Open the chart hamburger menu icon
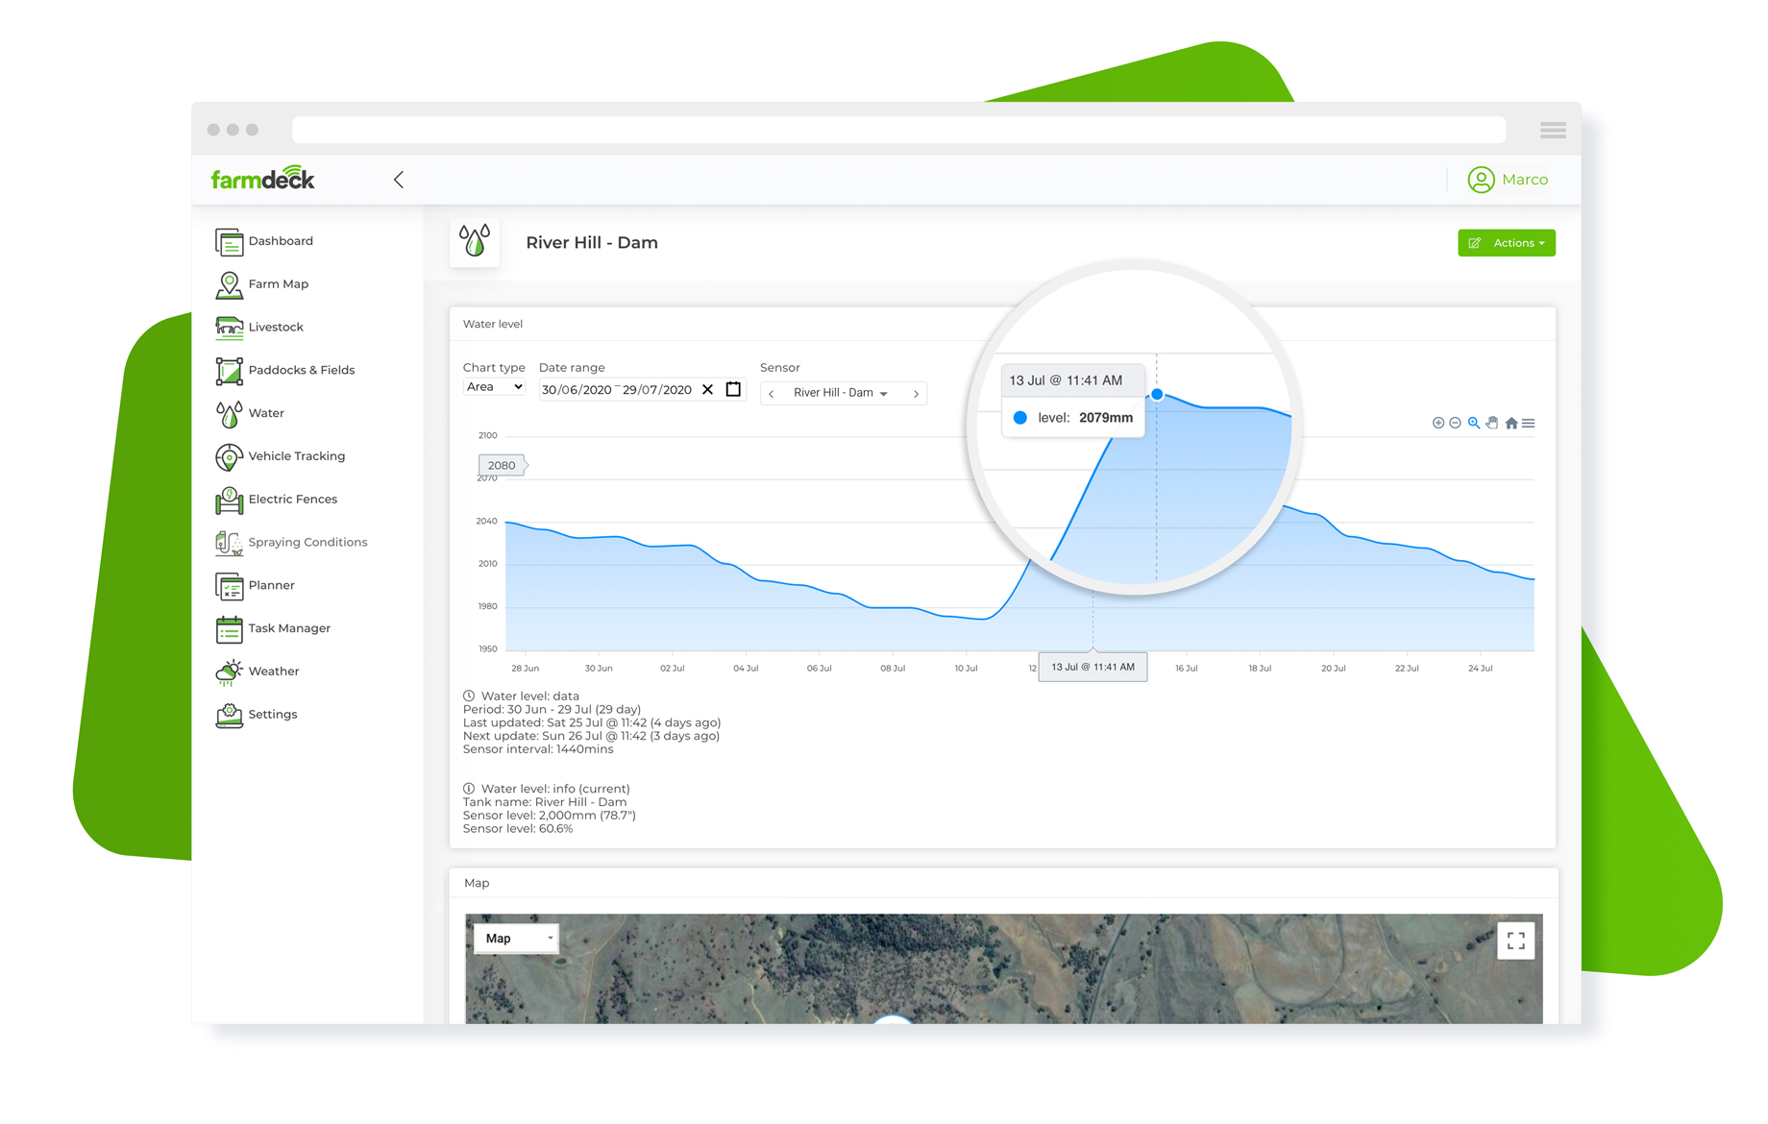 coord(1529,423)
